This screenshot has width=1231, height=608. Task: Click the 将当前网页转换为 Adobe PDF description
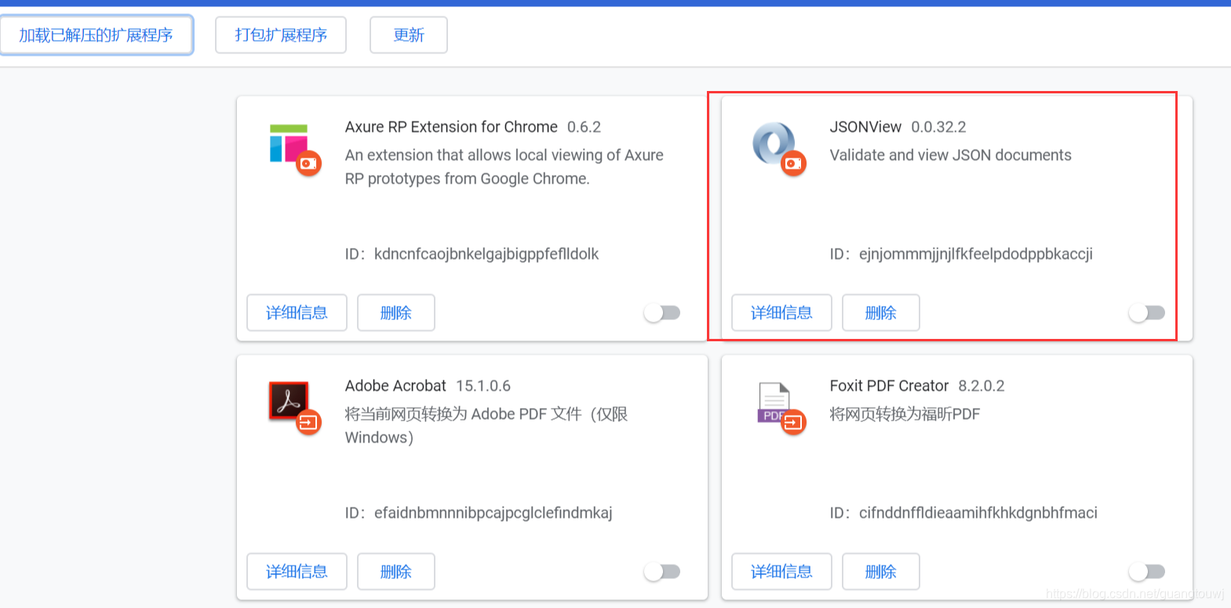(486, 425)
